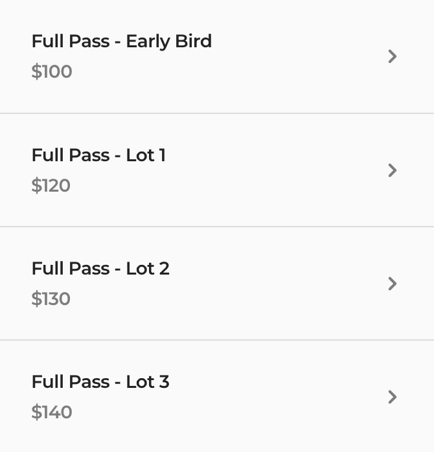Expand the $130 ticket option's chevron
Viewport: 434px width, 452px height.
coord(393,284)
